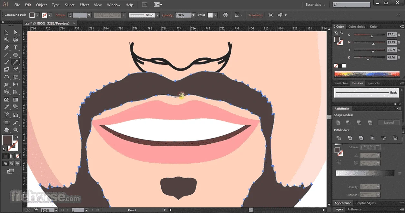Open the Effect menu
The image size is (405, 213).
[84, 5]
